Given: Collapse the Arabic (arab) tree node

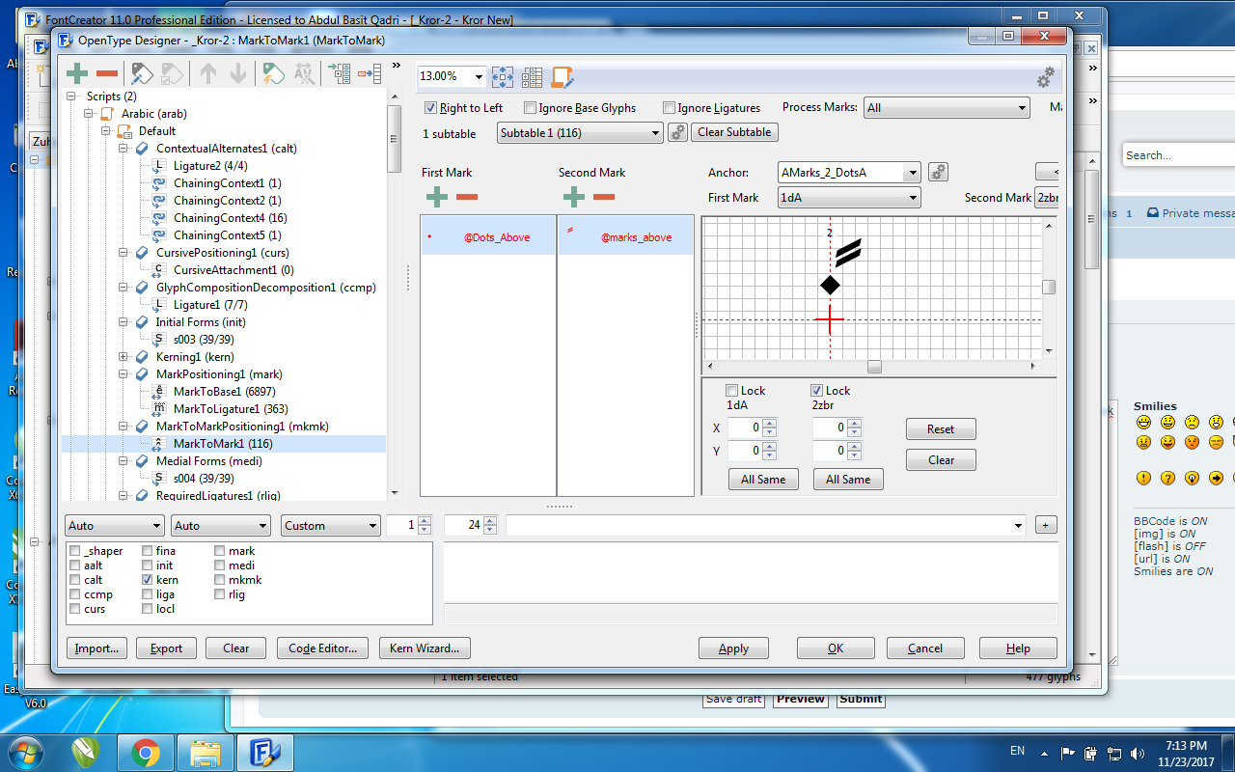Looking at the screenshot, I should pyautogui.click(x=90, y=114).
